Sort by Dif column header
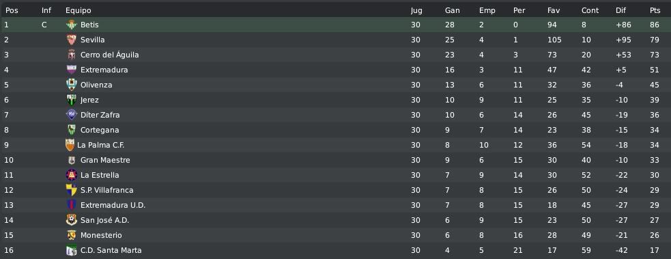 [620, 10]
